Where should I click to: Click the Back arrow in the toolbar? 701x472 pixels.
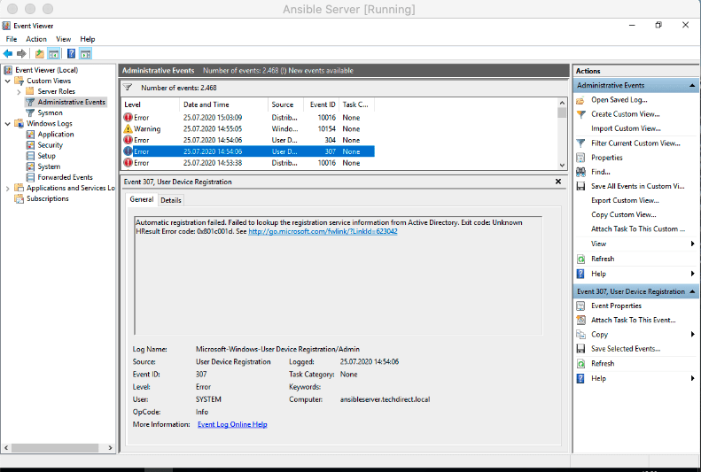pos(8,53)
